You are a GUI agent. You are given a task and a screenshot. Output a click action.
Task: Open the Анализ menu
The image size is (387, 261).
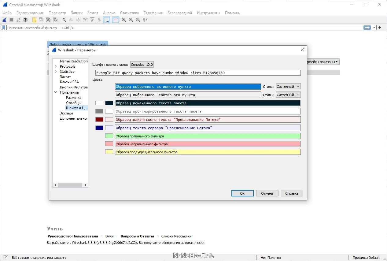(109, 13)
